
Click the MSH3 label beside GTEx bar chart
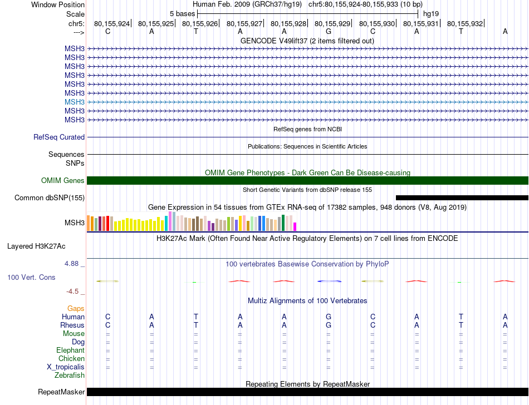tap(74, 223)
